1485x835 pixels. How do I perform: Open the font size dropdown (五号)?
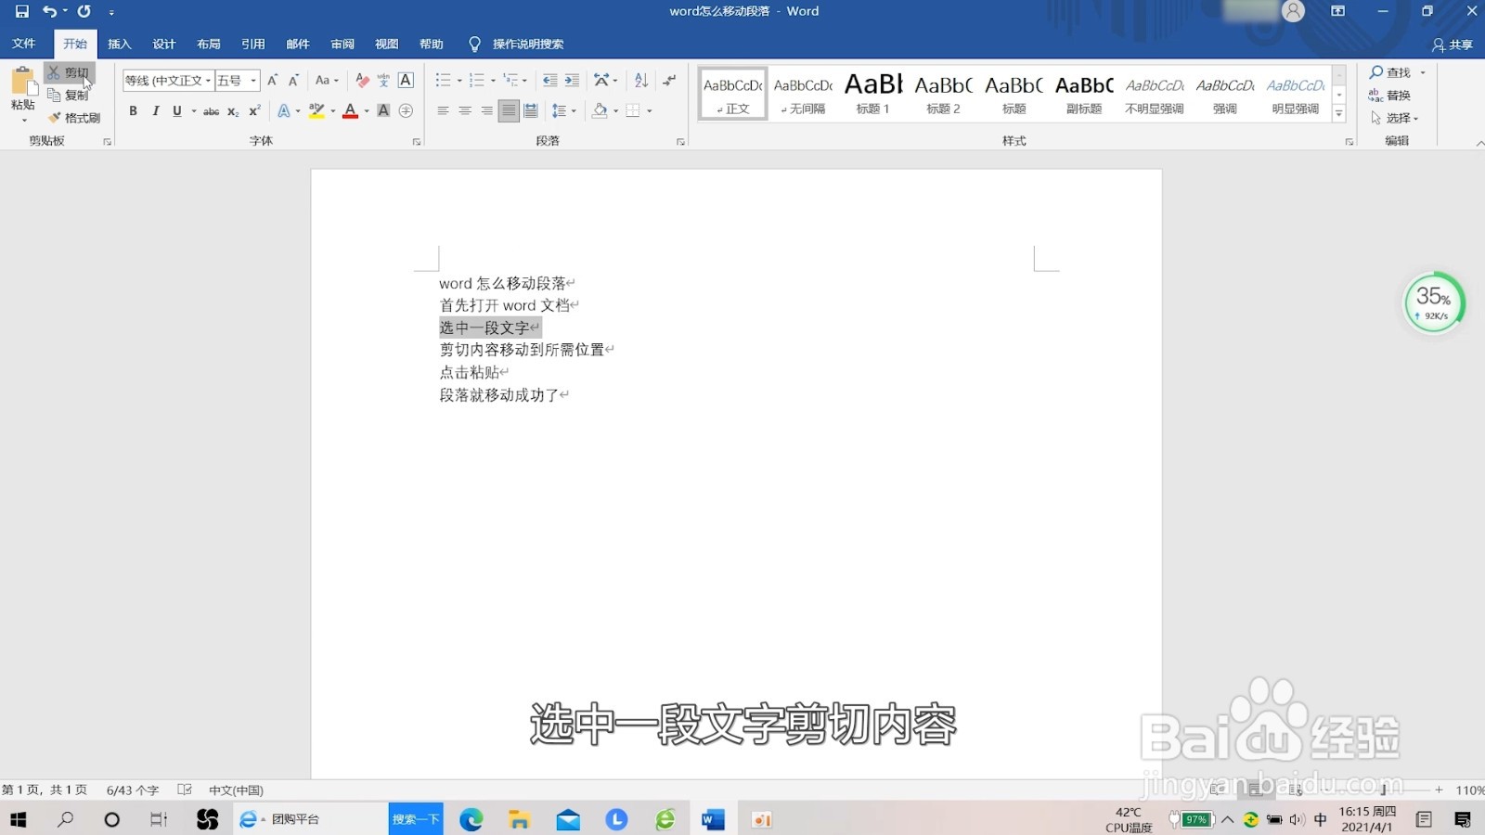[253, 81]
